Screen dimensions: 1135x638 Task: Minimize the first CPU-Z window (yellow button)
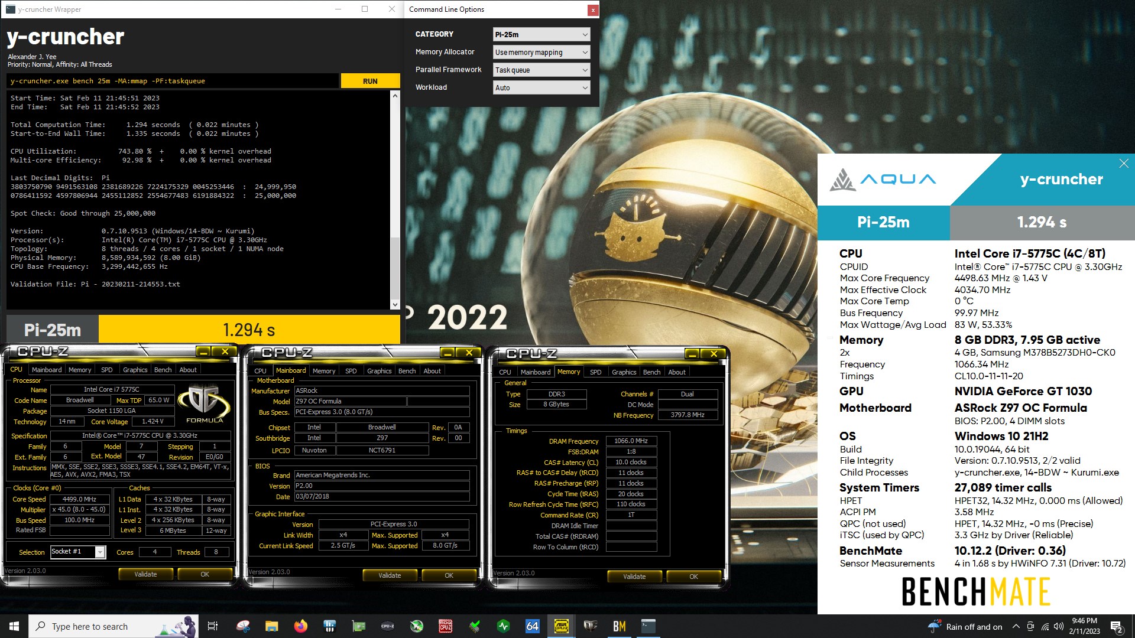coord(204,351)
